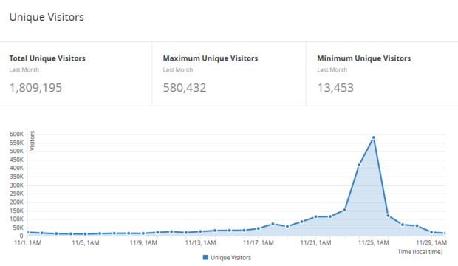Click the Minimum Unique Visitors card title
Screen dimensions: 458x266
[364, 58]
